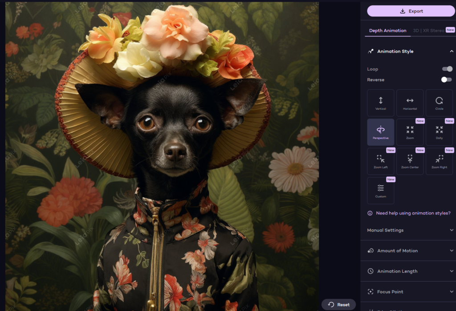Screen dimensions: 456x311
Task: Expand the Manual Settings section
Action: tap(410, 230)
